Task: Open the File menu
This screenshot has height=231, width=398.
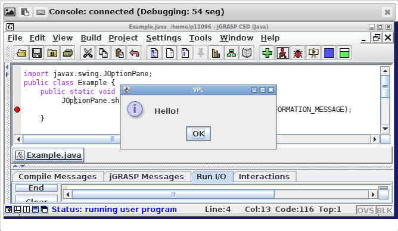Action: 15,38
